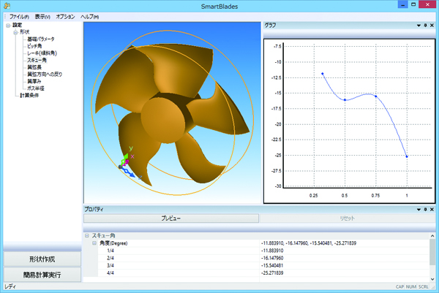Close the グラフ panel
Viewport: 439px width, 293px height.
(x=432, y=26)
